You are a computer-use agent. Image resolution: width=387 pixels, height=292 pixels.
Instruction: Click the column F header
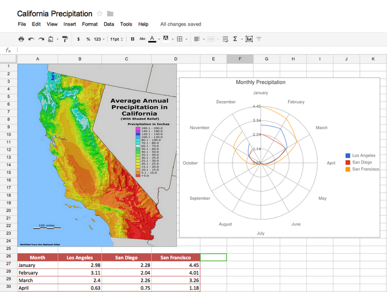[x=240, y=59]
